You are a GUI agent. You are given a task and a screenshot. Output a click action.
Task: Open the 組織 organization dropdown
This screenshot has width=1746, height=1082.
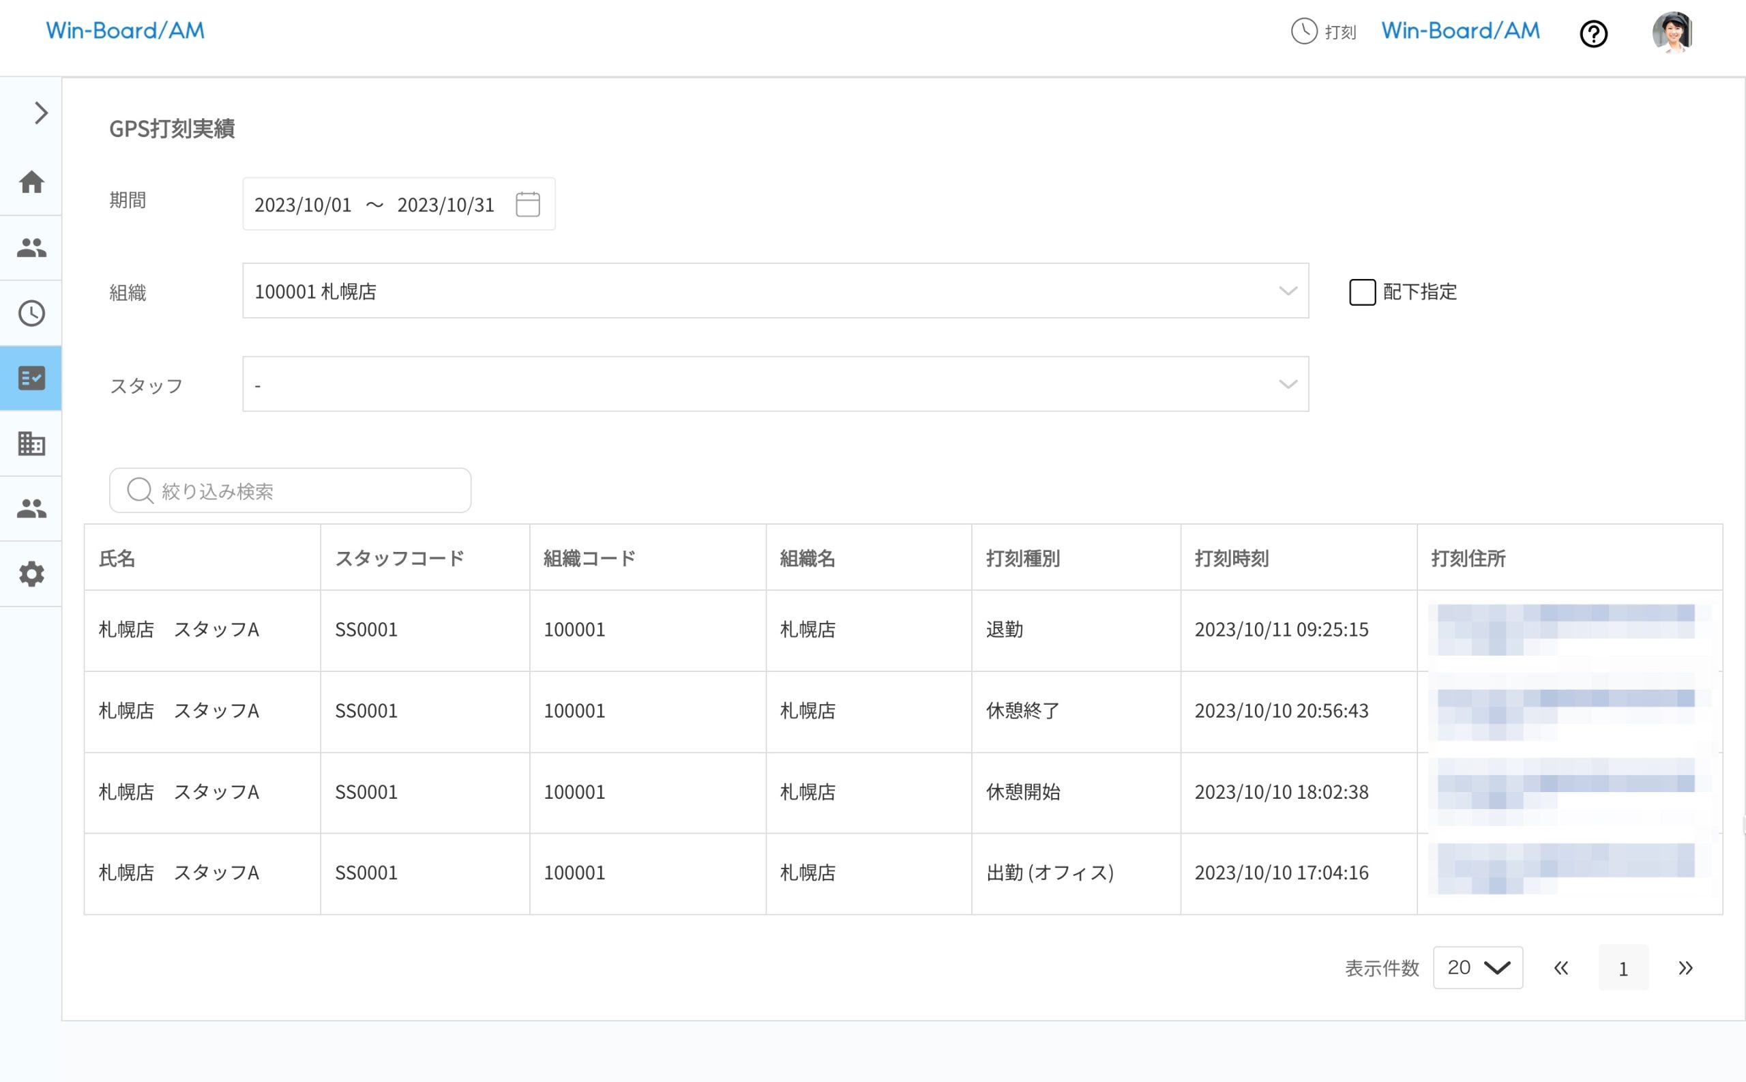click(x=1287, y=291)
